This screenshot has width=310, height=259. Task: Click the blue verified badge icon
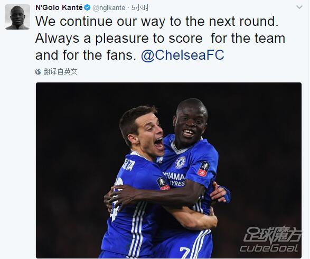(x=87, y=8)
